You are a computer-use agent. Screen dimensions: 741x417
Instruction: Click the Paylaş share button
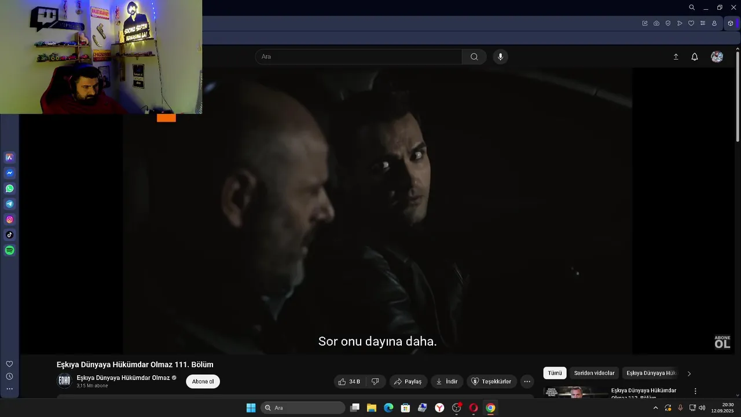click(408, 382)
